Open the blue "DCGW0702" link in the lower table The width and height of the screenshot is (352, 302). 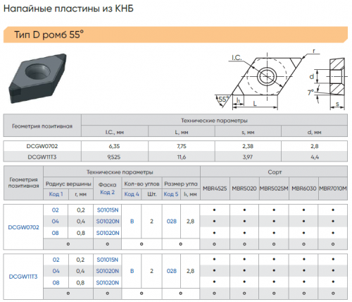23,227
